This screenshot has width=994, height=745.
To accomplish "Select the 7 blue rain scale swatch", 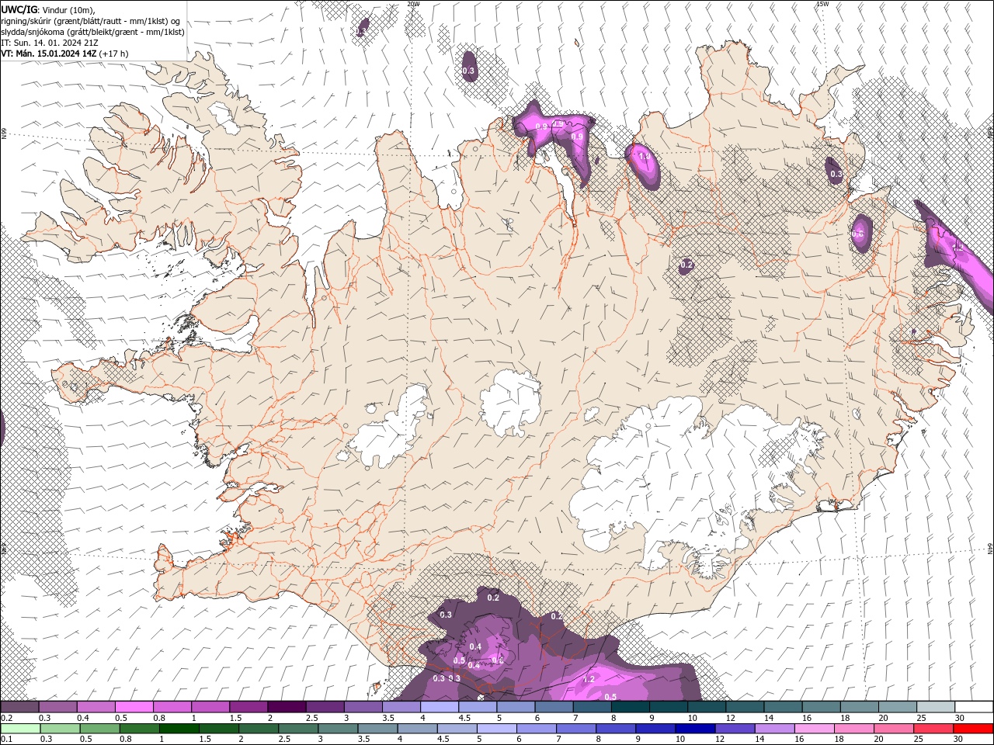I will click(x=576, y=729).
